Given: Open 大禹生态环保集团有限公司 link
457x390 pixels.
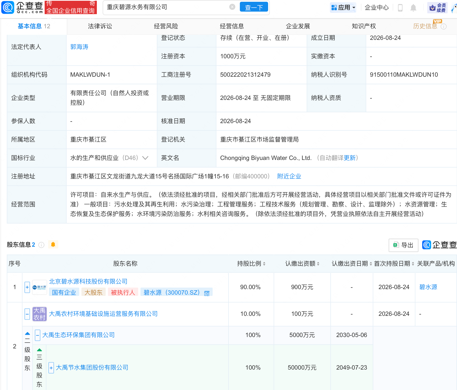Looking at the screenshot, I should pos(78,335).
